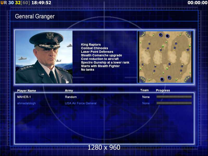The height and width of the screenshot is (156, 208).
Task: Click the Random army entry
Action: click(x=71, y=97)
